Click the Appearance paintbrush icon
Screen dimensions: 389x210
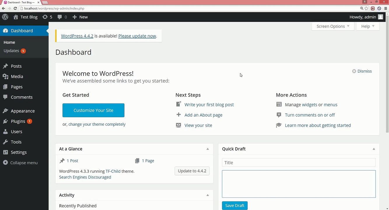5,111
